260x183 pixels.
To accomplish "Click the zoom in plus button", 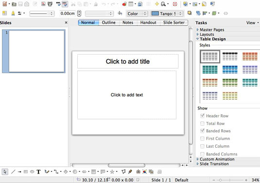I will pyautogui.click(x=246, y=180).
